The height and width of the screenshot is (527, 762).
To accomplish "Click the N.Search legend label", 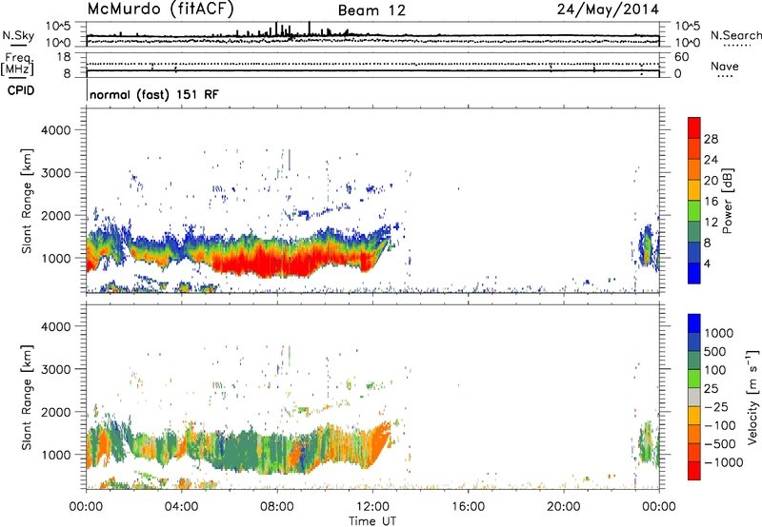I will [x=736, y=35].
